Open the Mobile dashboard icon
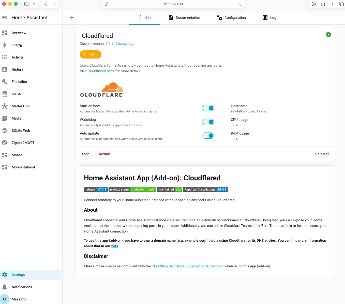The height and width of the screenshot is (304, 345). (x=5, y=155)
